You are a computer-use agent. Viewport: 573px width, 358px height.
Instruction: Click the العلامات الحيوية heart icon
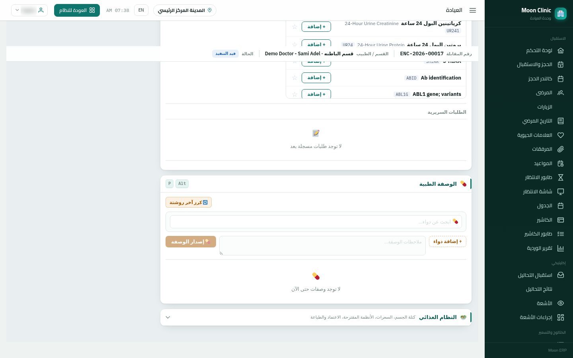point(561,135)
